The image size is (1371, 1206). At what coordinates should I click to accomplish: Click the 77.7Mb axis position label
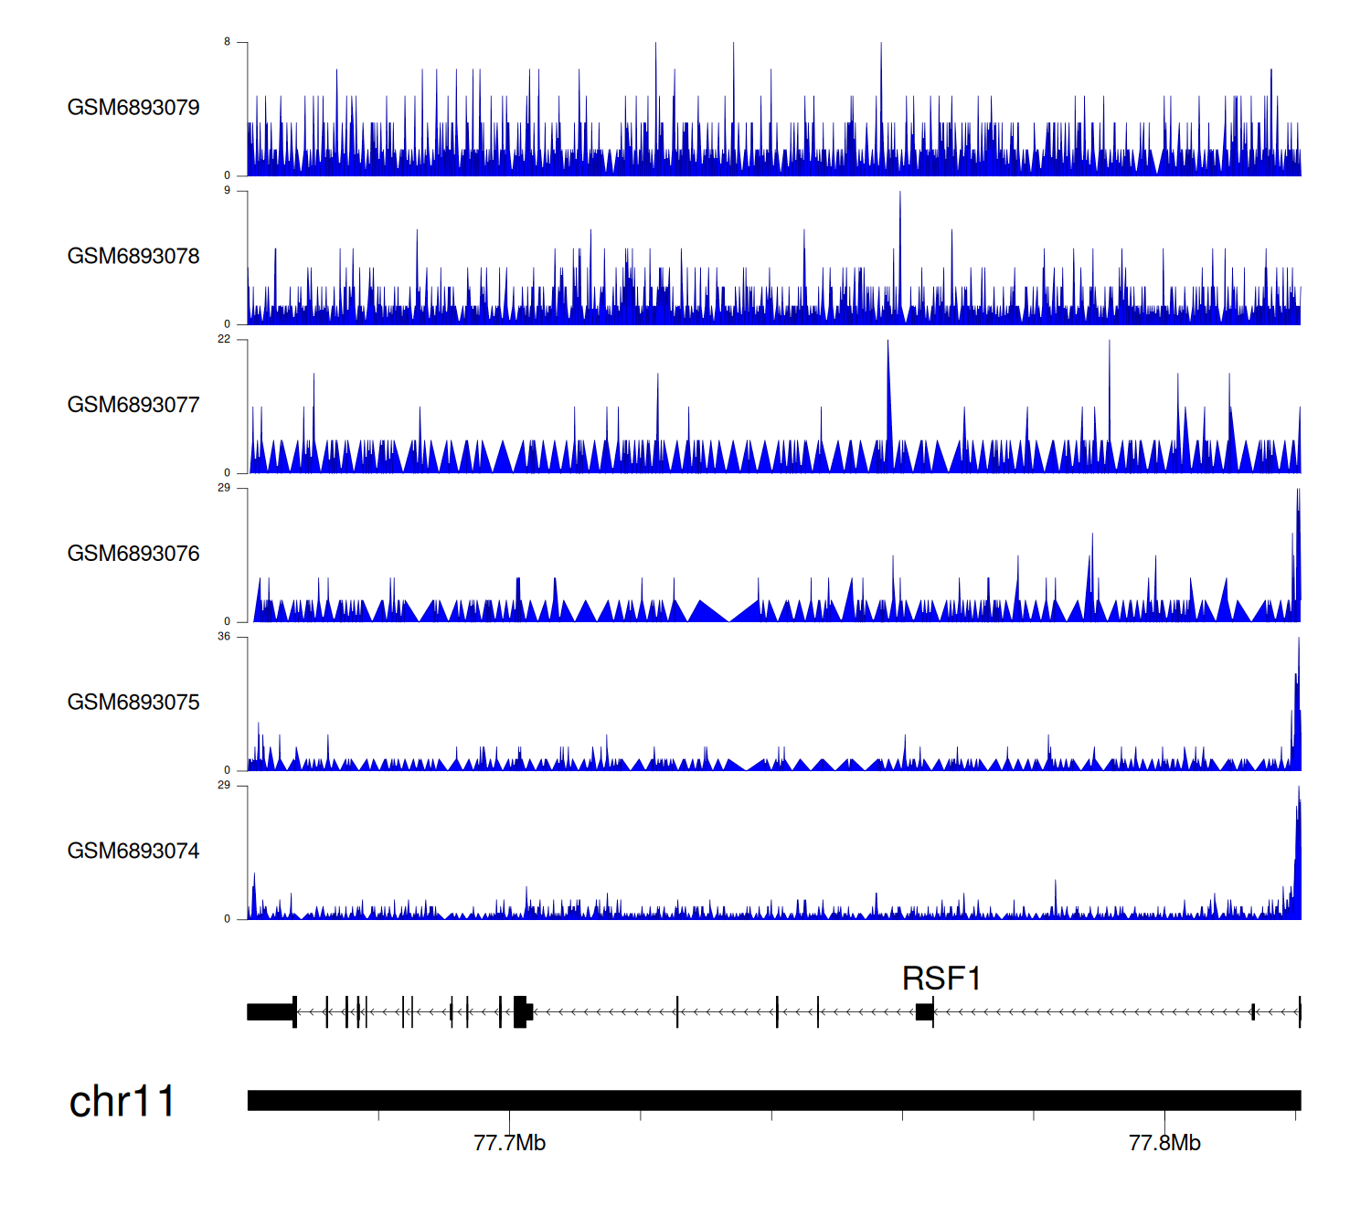point(509,1144)
